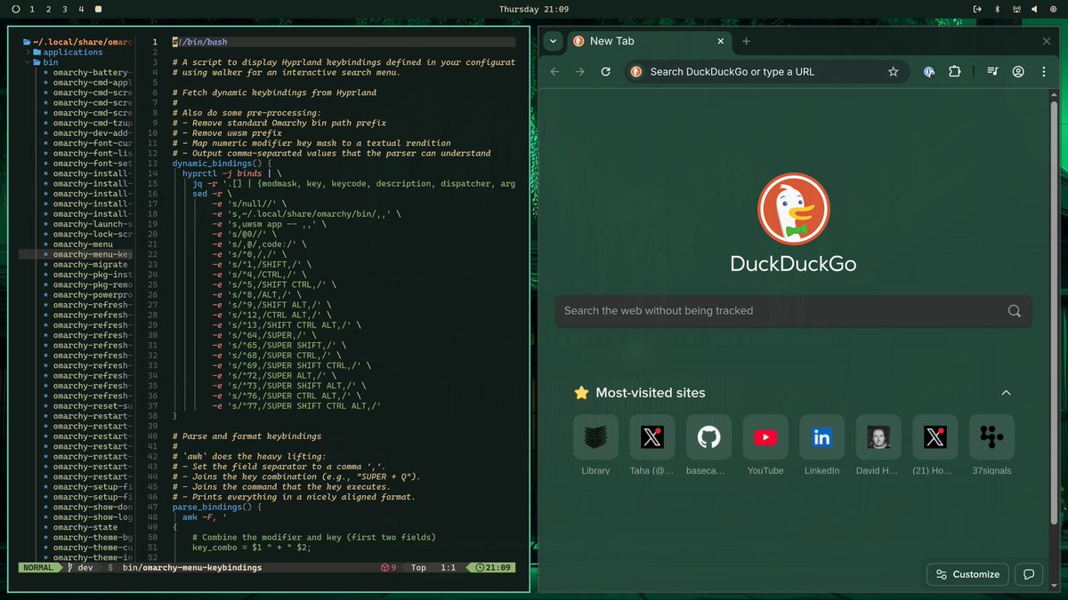Click the Customize button
The image size is (1068, 600).
[968, 574]
